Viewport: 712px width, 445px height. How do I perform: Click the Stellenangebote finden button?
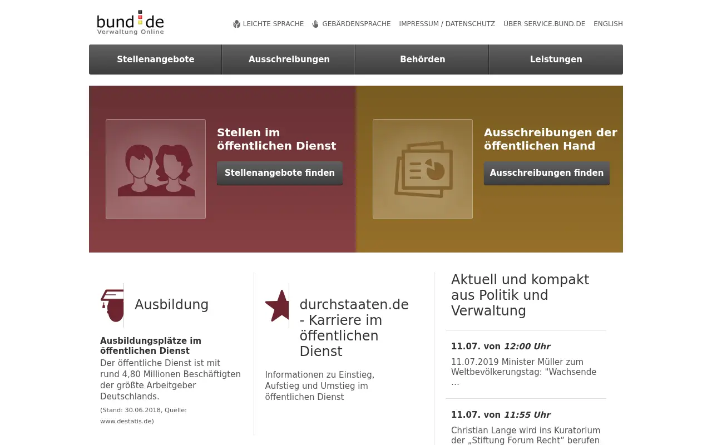(280, 173)
